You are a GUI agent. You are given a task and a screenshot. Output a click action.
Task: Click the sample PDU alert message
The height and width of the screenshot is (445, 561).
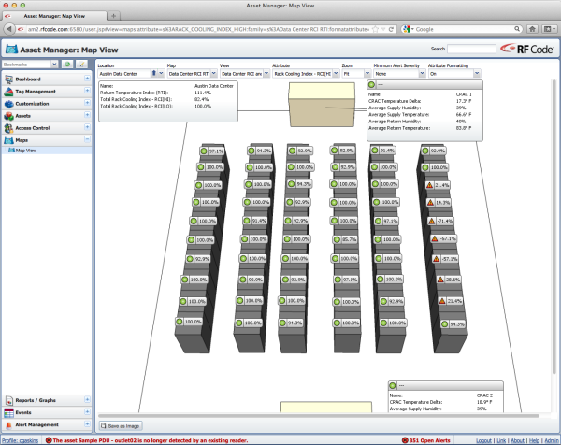[151, 440]
